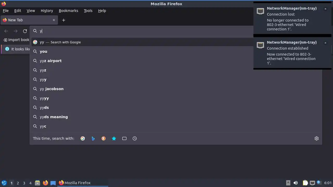Dismiss the 'Connection established' notification

(x=325, y=43)
